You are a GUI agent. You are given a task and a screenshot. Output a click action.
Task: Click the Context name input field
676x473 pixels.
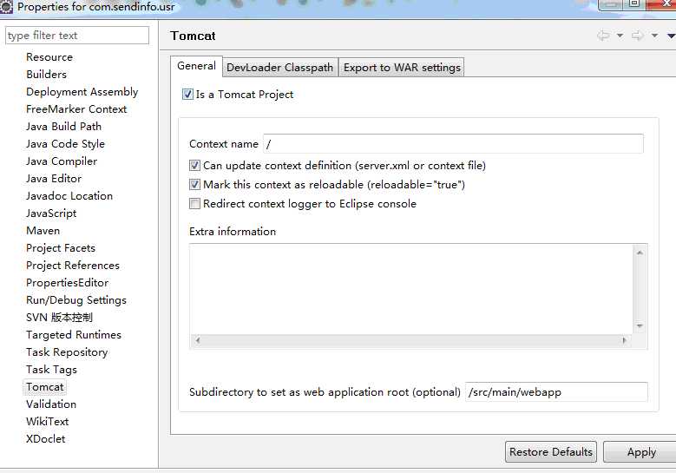(453, 143)
